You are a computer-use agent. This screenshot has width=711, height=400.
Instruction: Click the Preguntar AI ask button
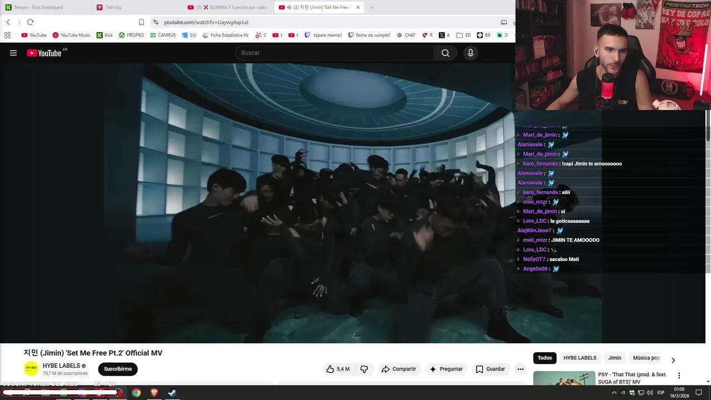pyautogui.click(x=446, y=369)
